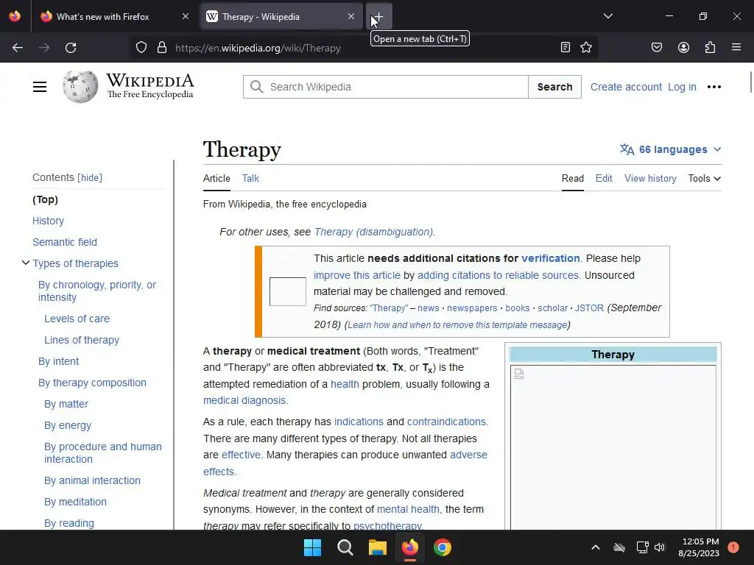Image resolution: width=754 pixels, height=565 pixels.
Task: Open taskbar Search magnifier
Action: [345, 547]
